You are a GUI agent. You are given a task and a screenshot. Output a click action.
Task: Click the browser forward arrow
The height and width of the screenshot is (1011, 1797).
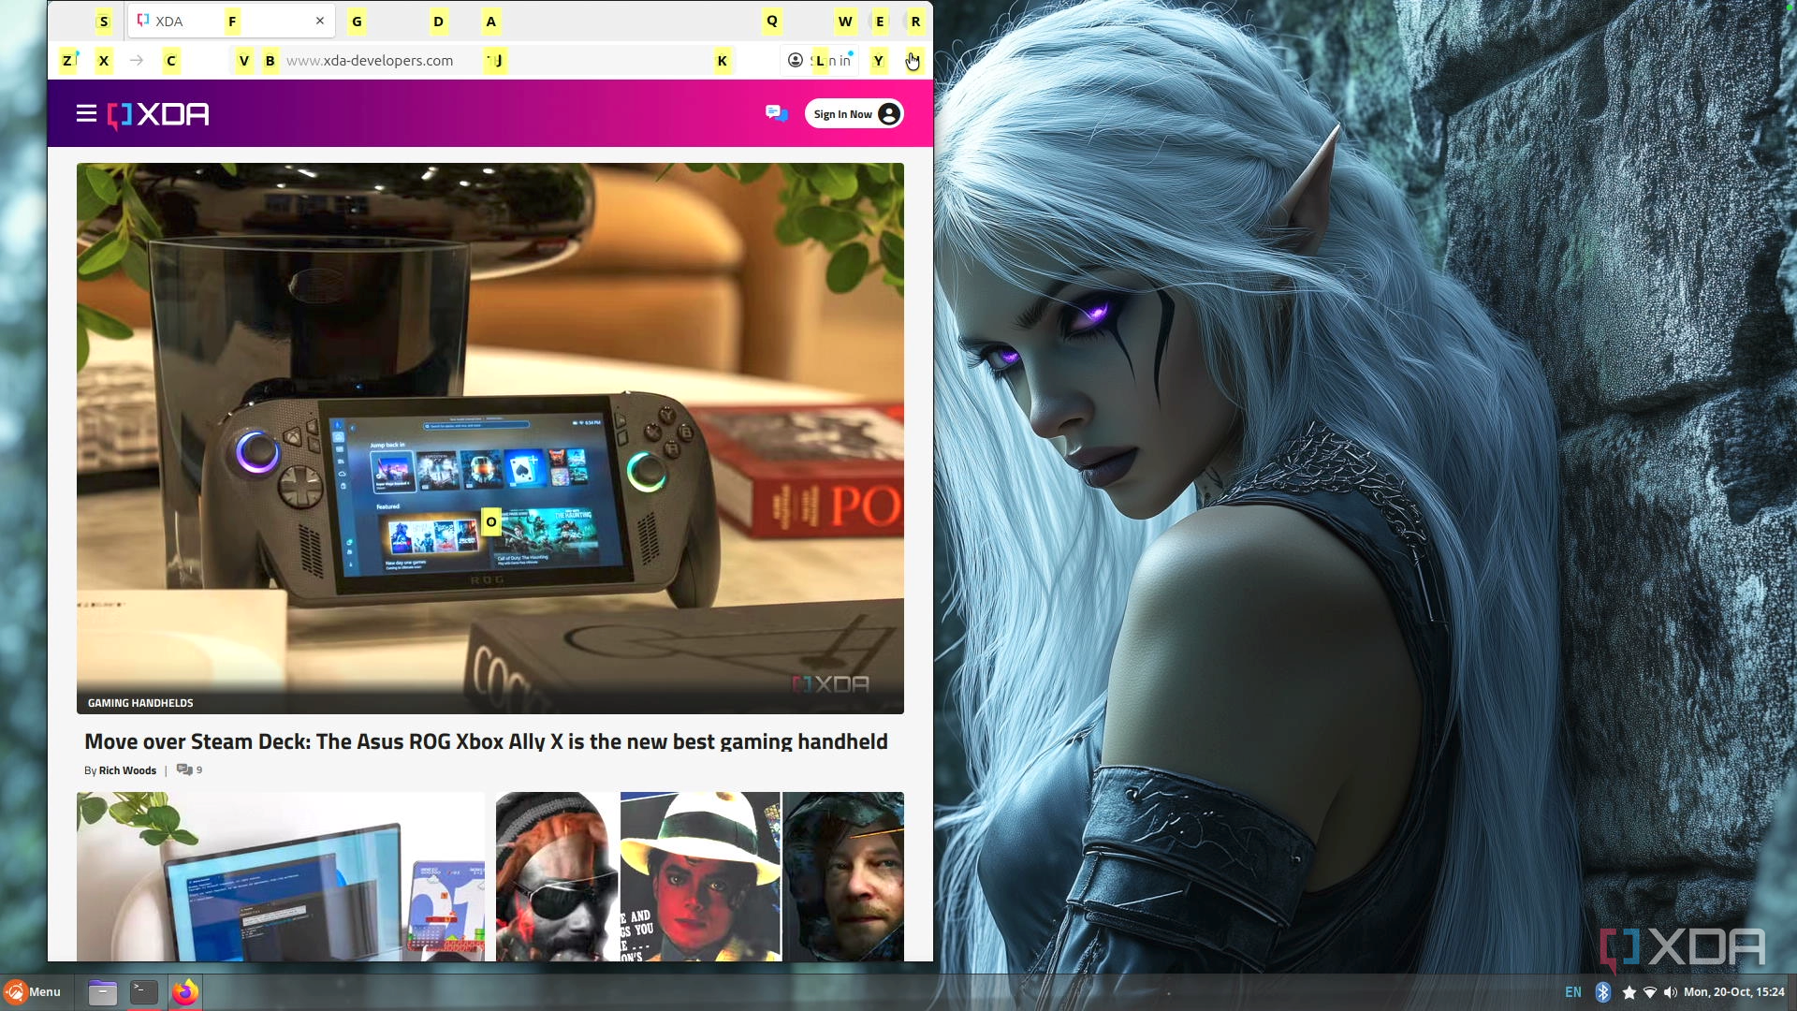pyautogui.click(x=137, y=61)
